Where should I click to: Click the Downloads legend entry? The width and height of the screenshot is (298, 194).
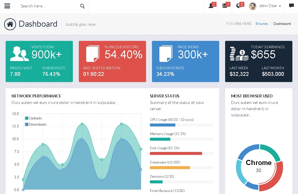click(37, 124)
